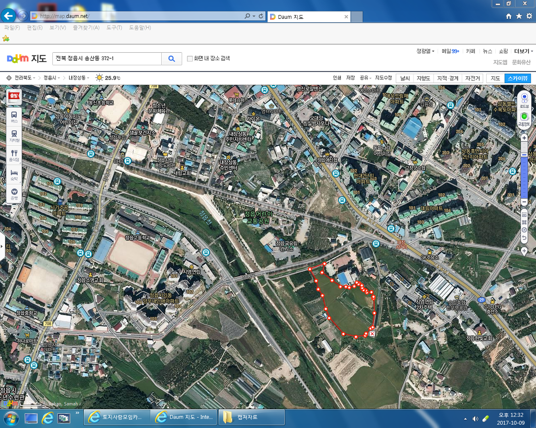Go back with the browser back arrow

(8, 15)
